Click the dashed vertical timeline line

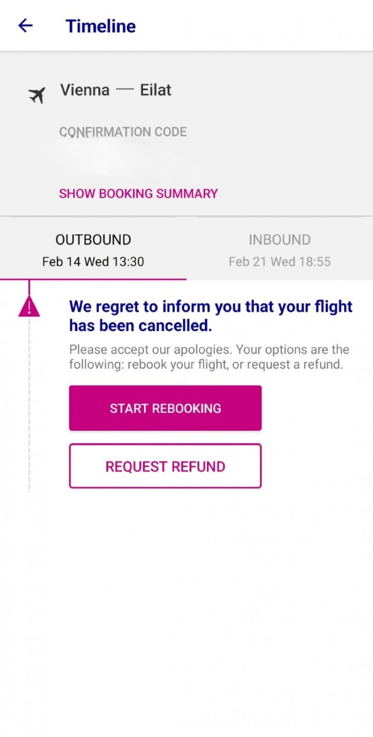click(x=29, y=405)
